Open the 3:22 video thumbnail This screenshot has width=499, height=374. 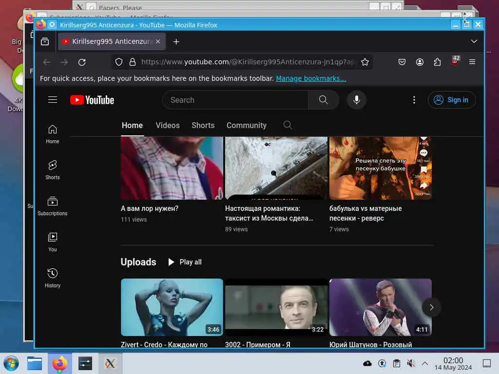click(x=276, y=307)
